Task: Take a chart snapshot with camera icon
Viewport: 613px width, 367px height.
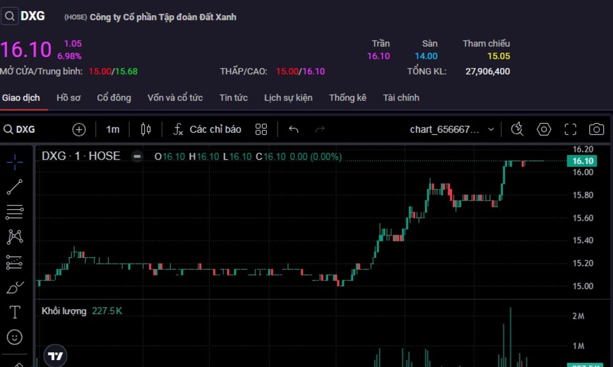Action: 596,129
